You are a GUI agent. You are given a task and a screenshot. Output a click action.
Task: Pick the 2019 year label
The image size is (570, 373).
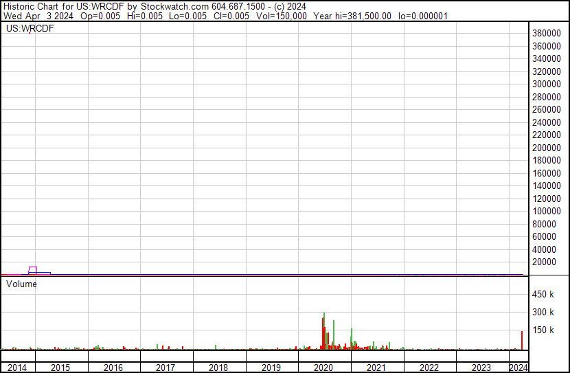[271, 368]
